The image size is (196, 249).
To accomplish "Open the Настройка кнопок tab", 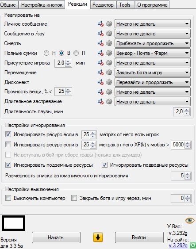I will tap(42, 5).
